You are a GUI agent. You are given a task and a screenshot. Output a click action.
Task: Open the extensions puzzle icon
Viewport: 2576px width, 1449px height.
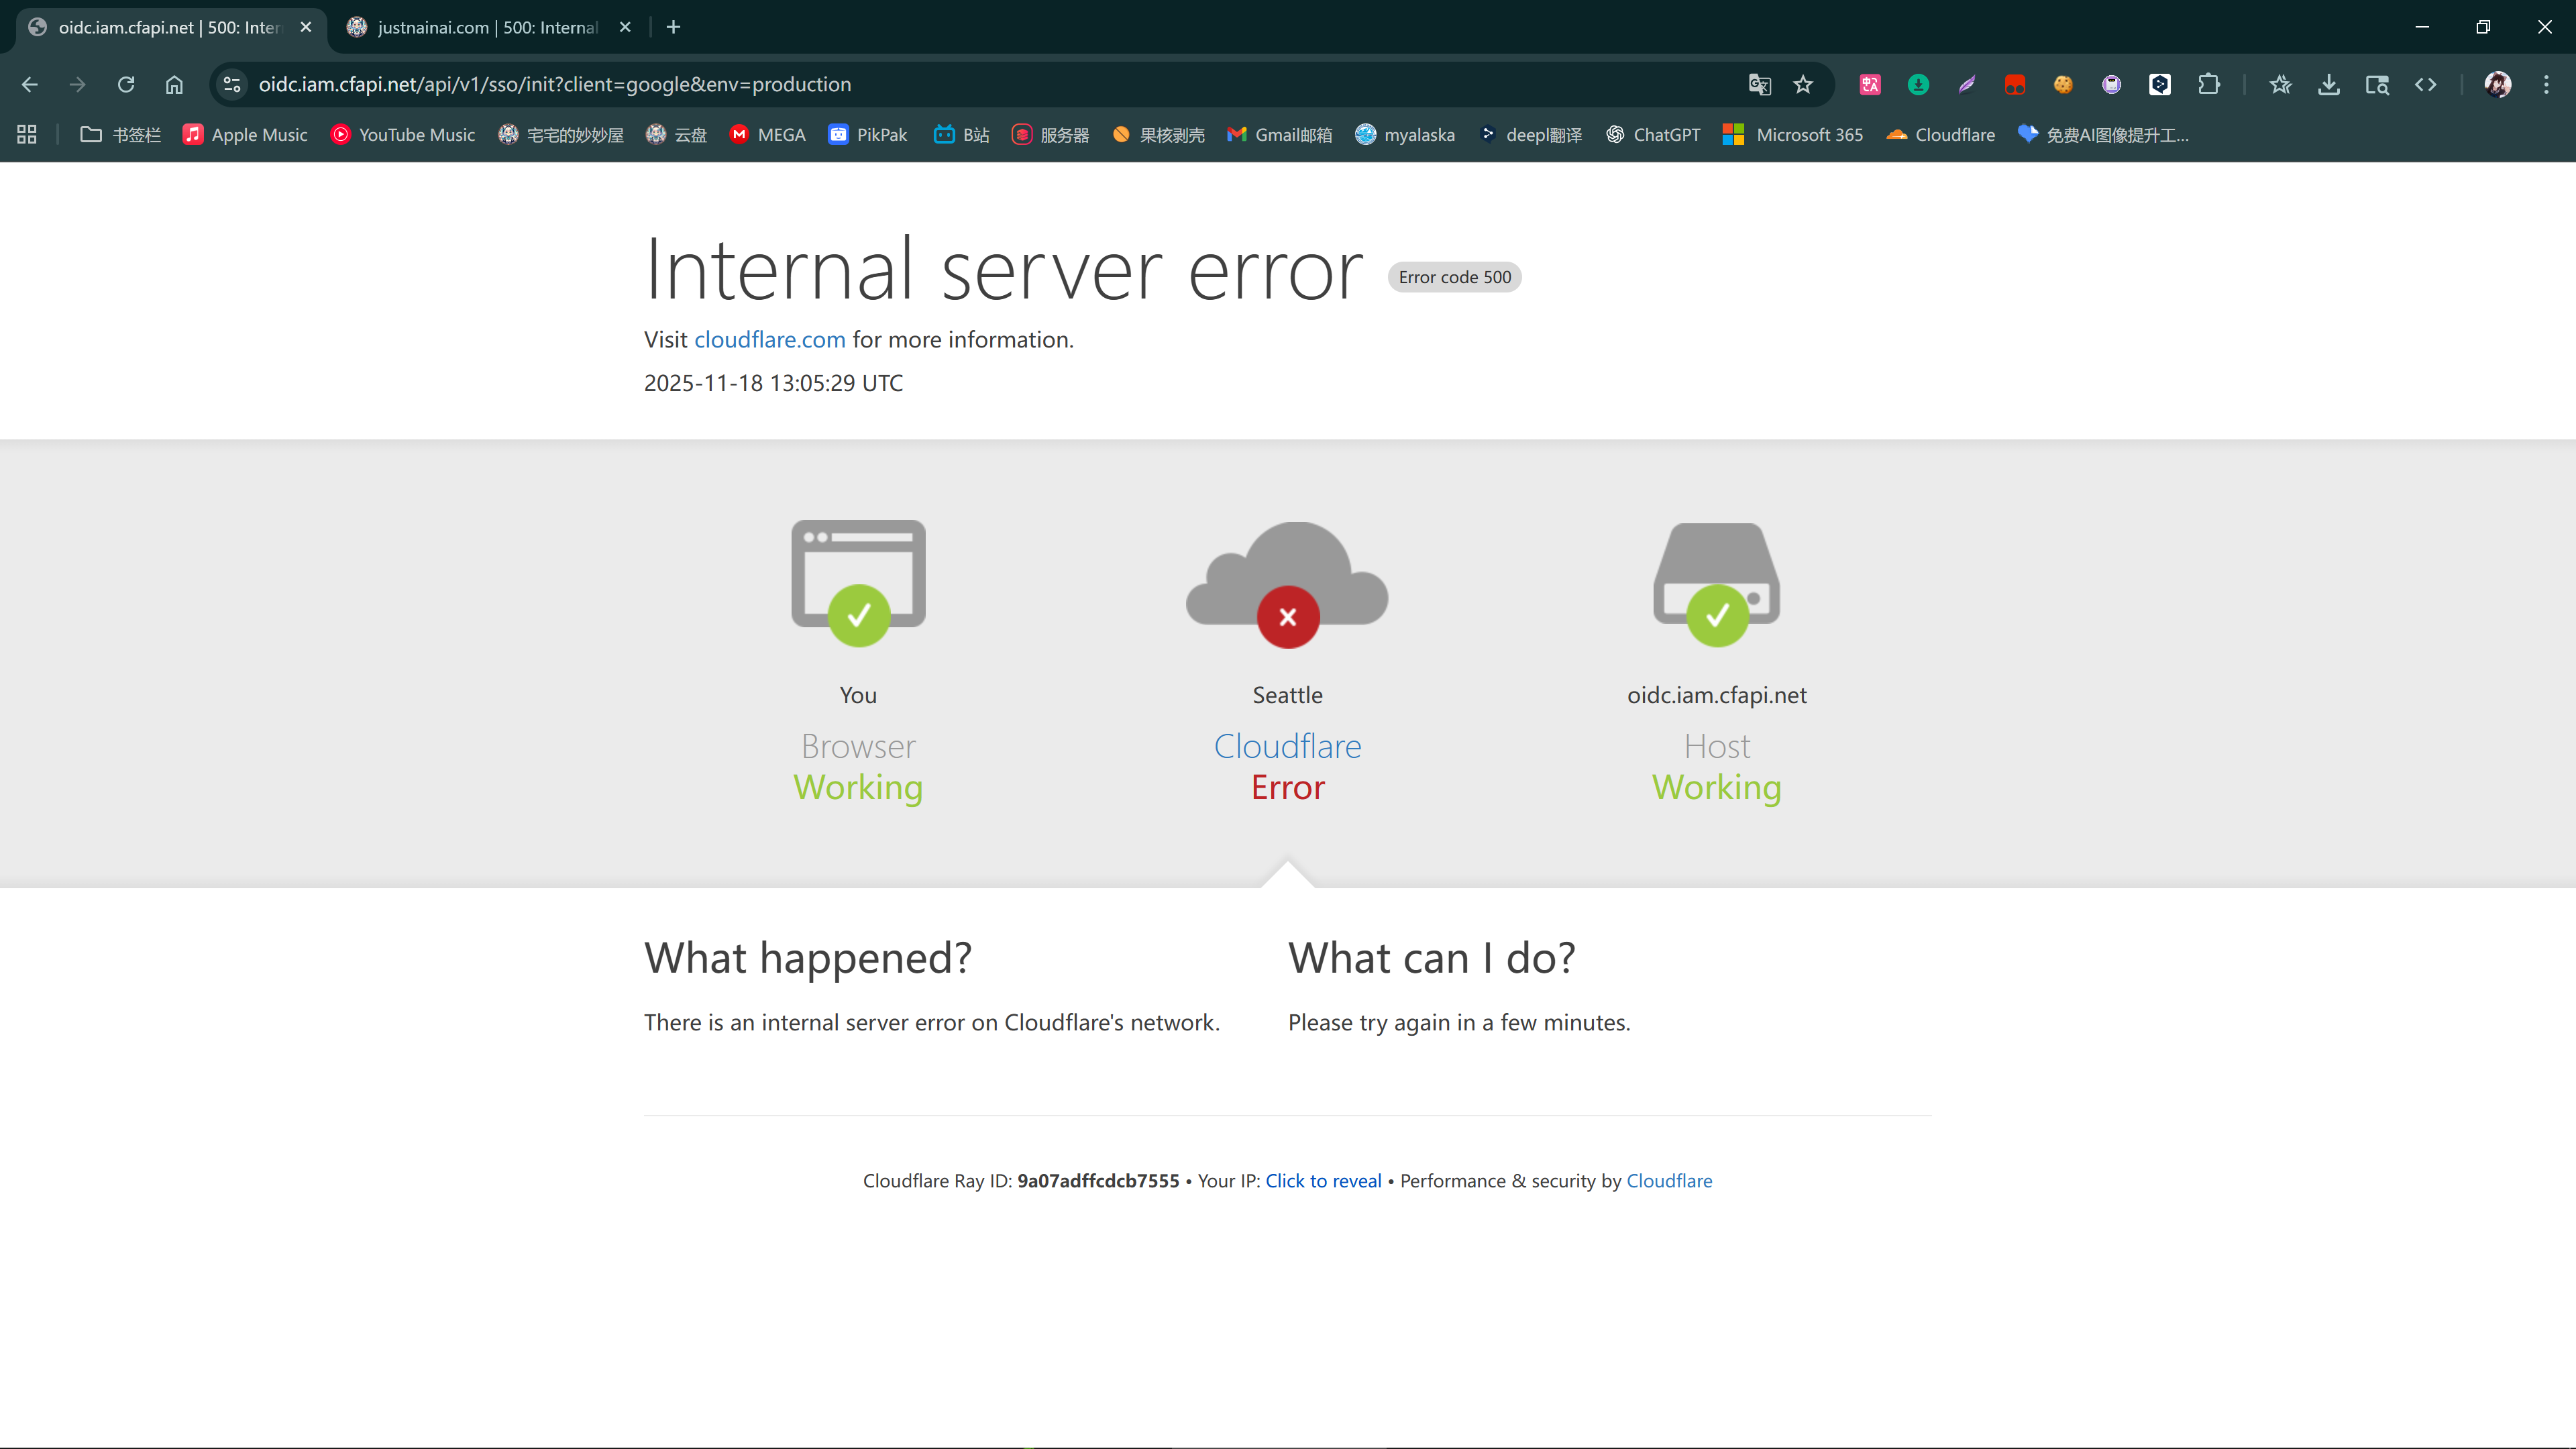click(x=2209, y=85)
